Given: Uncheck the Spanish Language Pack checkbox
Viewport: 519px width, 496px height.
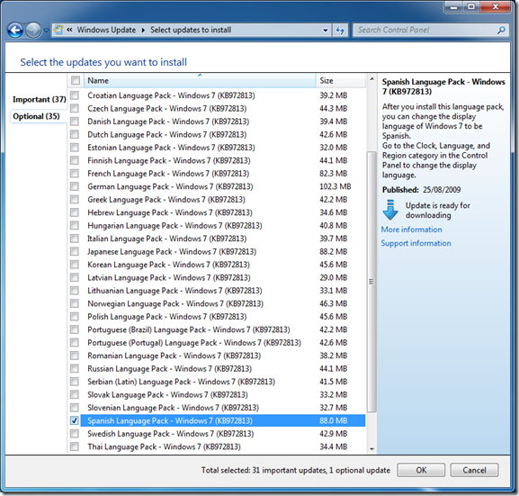Looking at the screenshot, I should pyautogui.click(x=75, y=420).
